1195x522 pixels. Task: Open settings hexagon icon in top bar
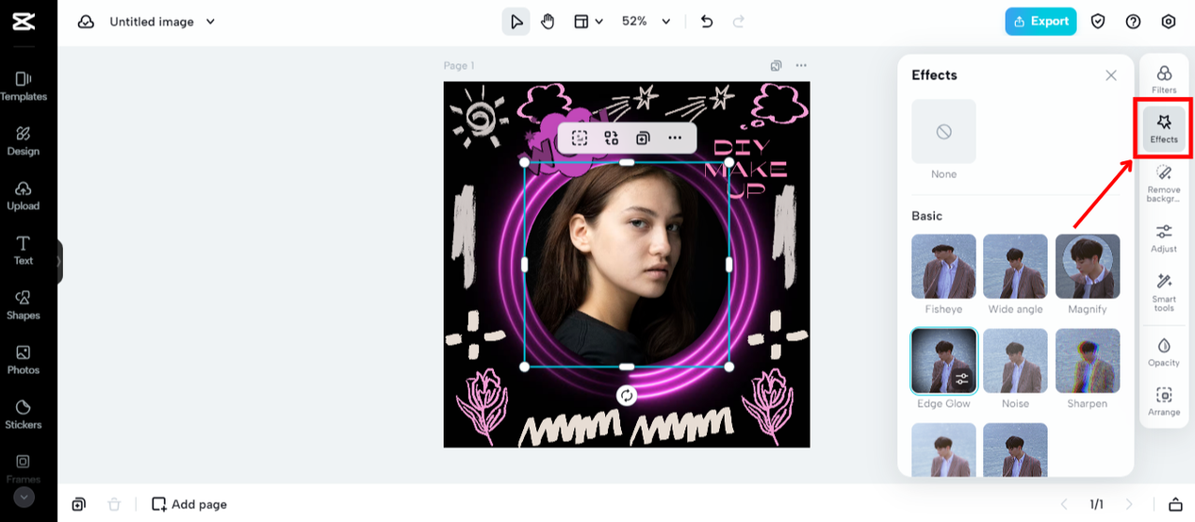pos(1169,22)
